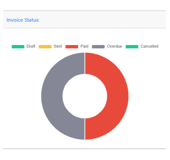This screenshot has height=160, width=170.
Task: Toggle the Draft legend color swatch
Action: [18, 46]
